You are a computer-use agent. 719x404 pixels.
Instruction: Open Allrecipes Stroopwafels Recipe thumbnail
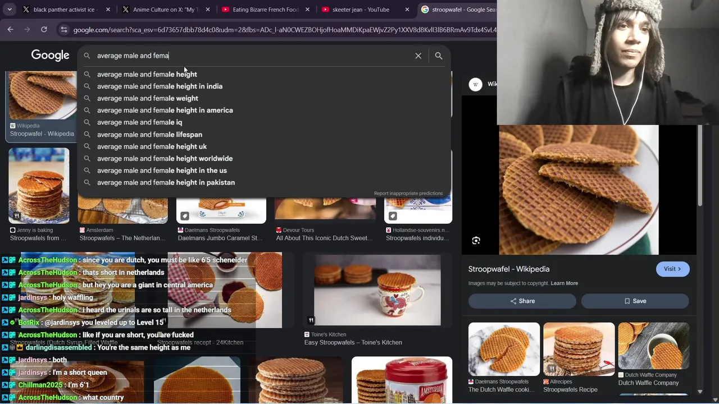click(579, 349)
